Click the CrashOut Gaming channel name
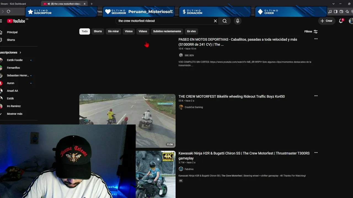This screenshot has width=353, height=198. click(194, 107)
